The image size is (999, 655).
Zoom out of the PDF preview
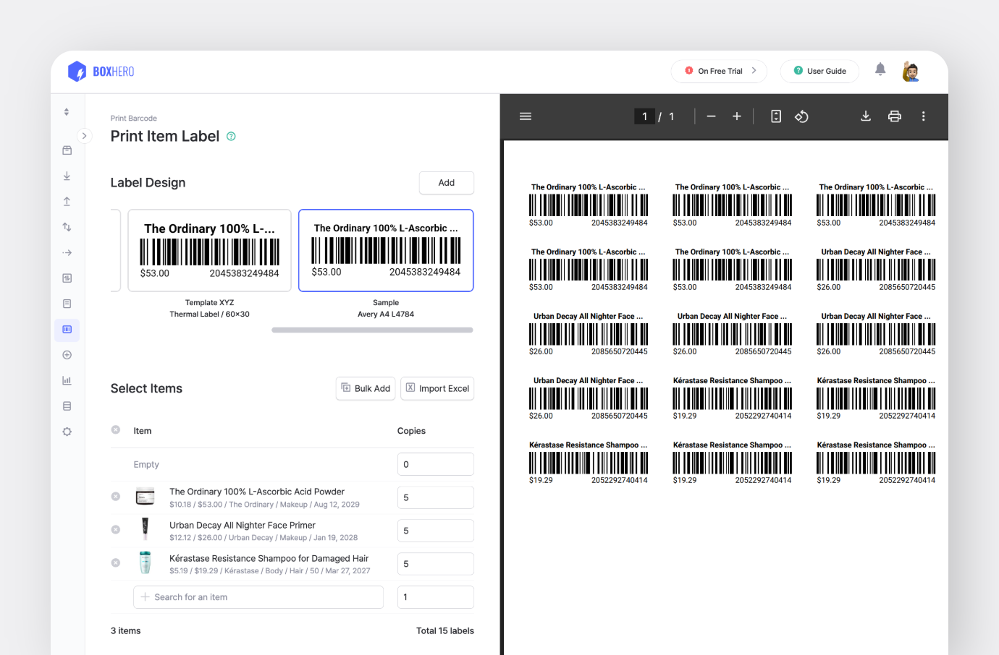[711, 116]
